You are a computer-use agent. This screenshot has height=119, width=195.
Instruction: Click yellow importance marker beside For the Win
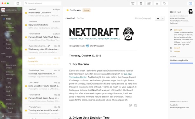coord(68,10)
